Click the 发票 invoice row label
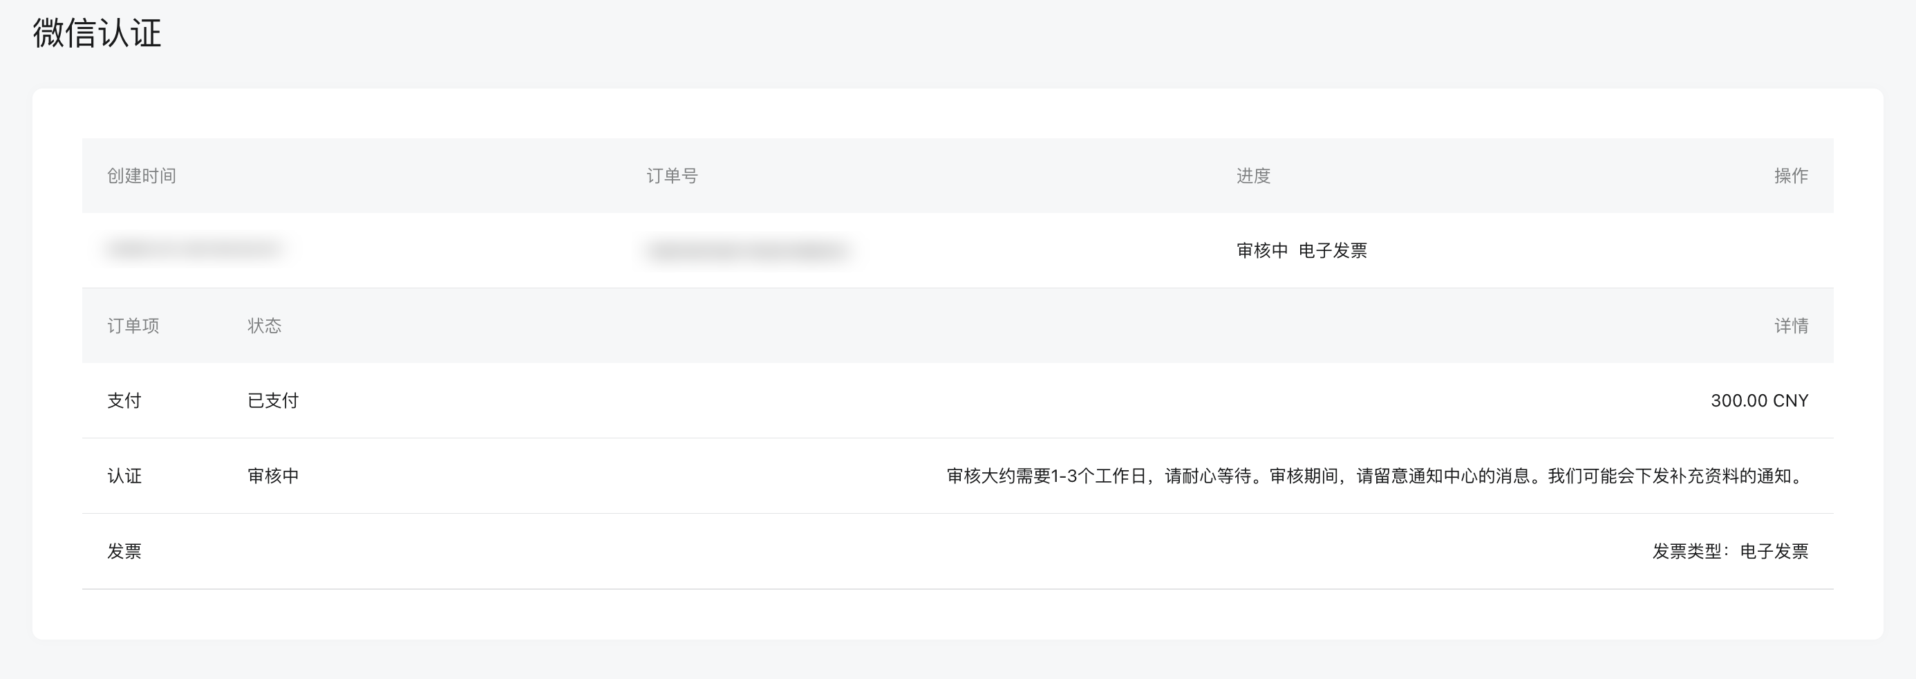This screenshot has width=1916, height=679. [125, 551]
